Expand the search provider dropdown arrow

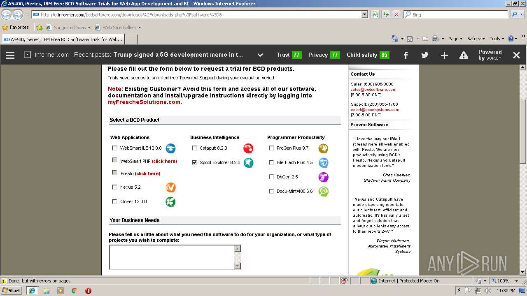click(x=522, y=14)
